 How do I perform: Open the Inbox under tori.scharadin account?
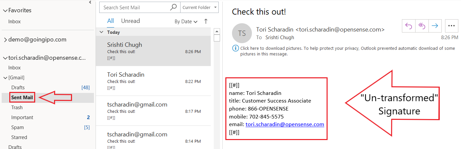click(x=15, y=68)
